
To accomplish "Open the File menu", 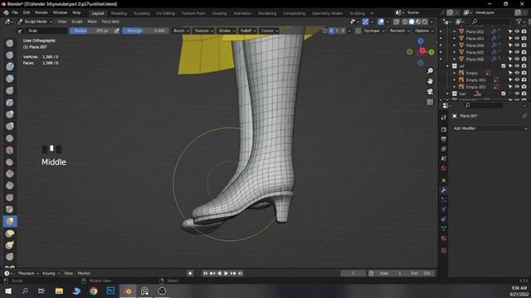I will tap(15, 13).
